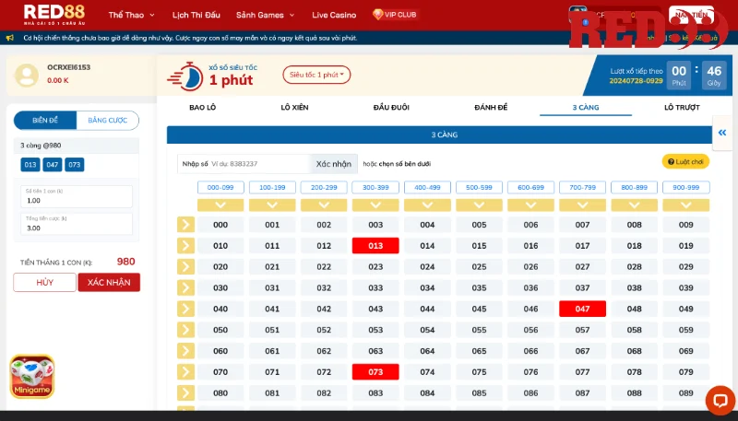Select row arrow beside 050
Viewport: 738px width, 421px height.
point(186,330)
